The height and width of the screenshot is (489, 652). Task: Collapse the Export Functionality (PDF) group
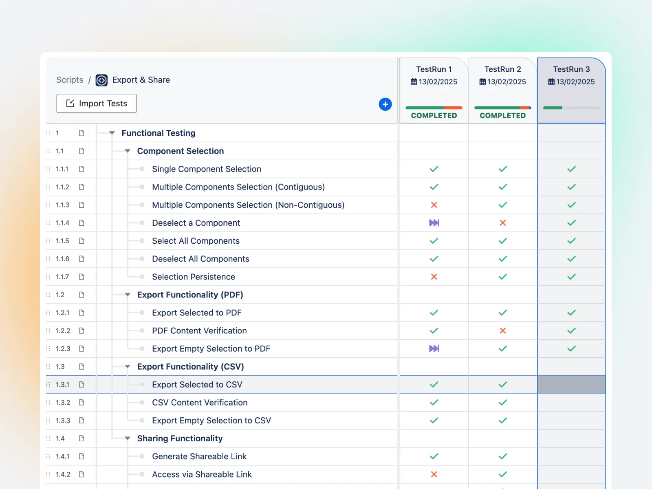point(127,295)
